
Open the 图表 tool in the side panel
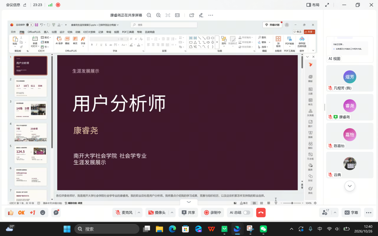310,167
